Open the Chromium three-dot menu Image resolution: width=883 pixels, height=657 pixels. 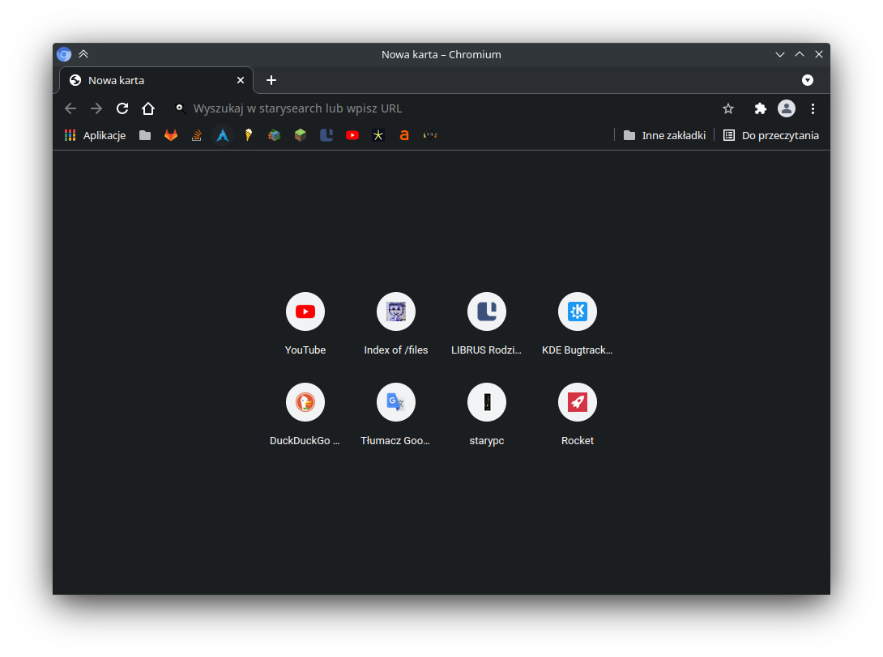pyautogui.click(x=813, y=108)
